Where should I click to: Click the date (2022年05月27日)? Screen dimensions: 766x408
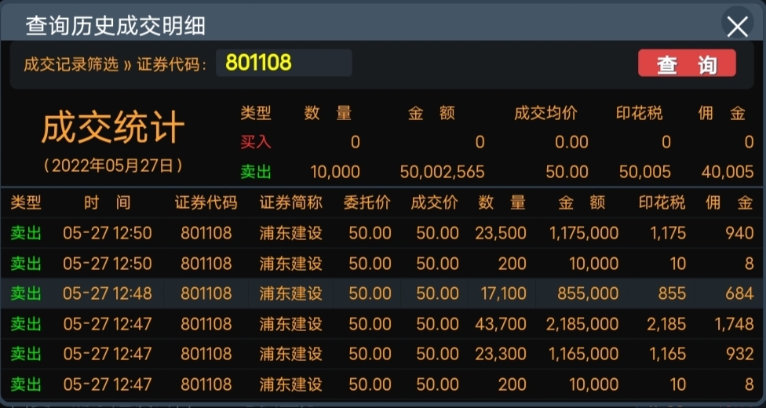(113, 166)
